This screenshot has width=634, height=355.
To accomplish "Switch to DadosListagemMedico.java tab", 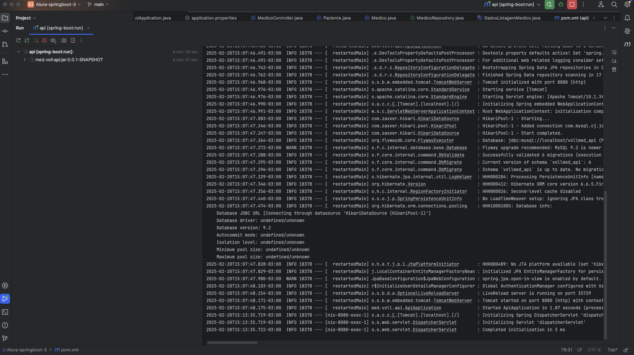I will pos(509,18).
